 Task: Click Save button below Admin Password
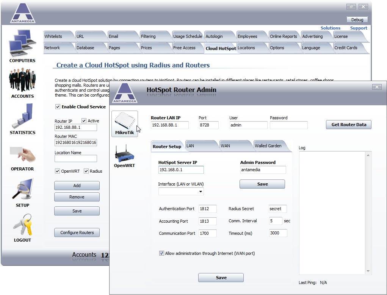(x=262, y=184)
